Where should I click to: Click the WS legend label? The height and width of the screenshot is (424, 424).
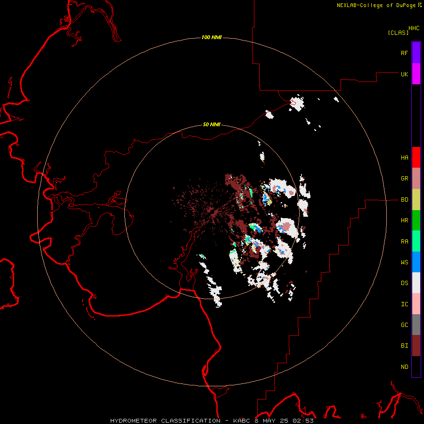(404, 262)
